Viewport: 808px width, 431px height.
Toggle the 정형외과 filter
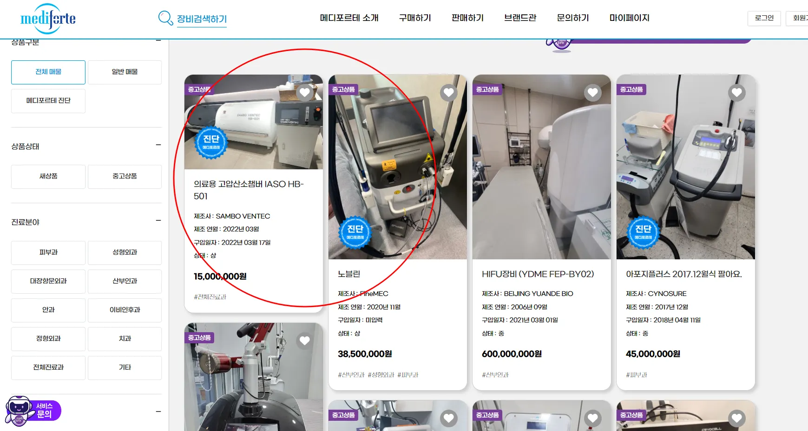[x=48, y=339]
